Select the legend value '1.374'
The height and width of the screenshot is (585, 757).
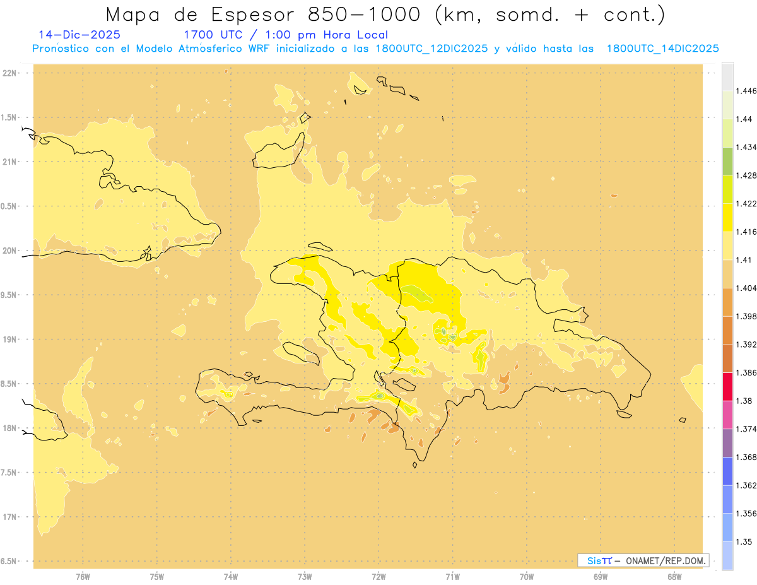[x=745, y=429]
